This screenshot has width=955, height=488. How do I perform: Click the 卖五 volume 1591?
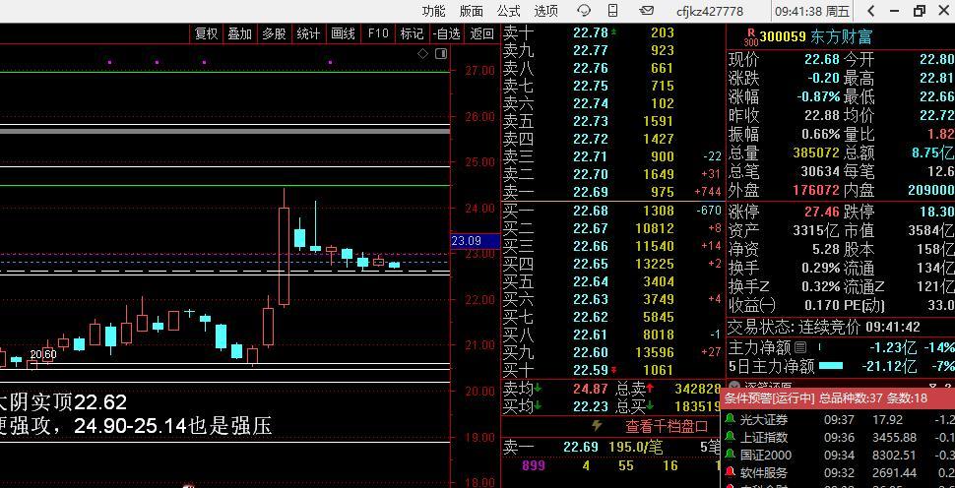pos(659,121)
